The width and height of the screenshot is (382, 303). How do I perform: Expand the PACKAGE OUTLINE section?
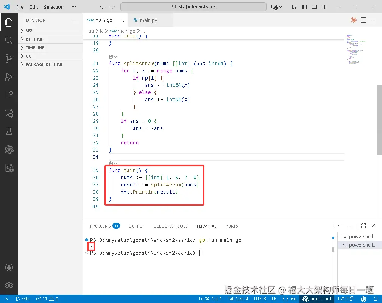click(50, 64)
